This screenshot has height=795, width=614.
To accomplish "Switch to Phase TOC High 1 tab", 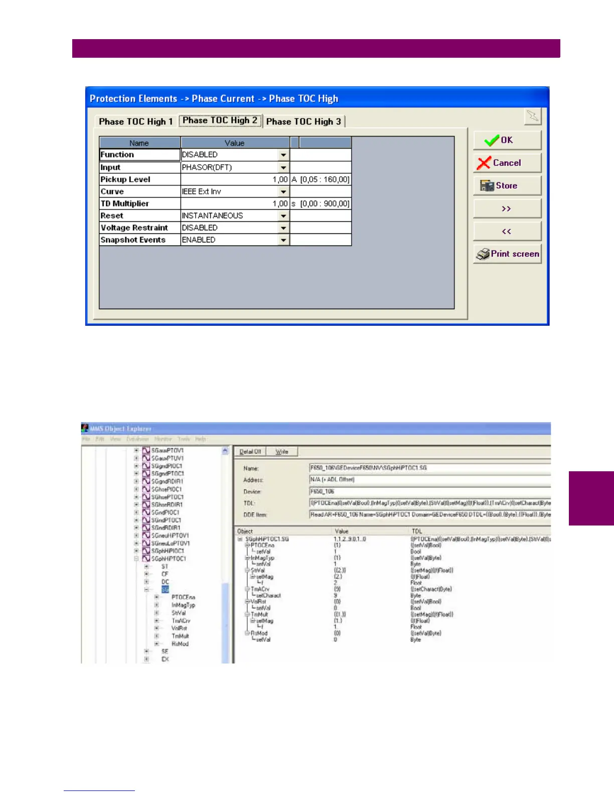I will click(135, 121).
